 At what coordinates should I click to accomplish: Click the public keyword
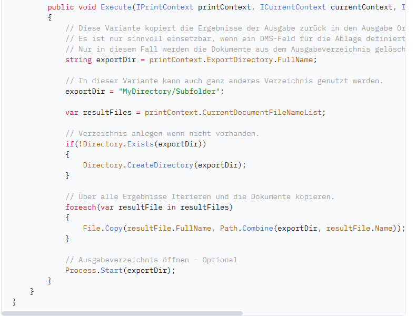point(61,7)
